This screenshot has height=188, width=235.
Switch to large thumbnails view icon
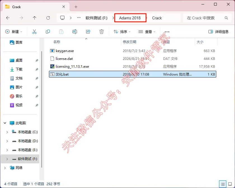[x=230, y=184]
